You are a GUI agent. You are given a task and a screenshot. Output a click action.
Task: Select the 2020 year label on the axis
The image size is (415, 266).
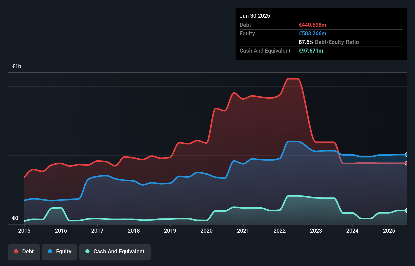[x=206, y=231]
